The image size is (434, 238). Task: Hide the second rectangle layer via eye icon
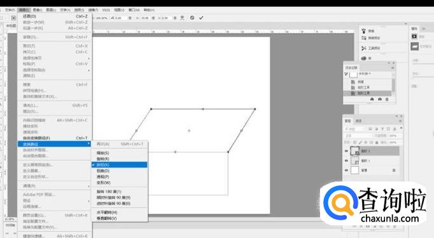(x=346, y=161)
